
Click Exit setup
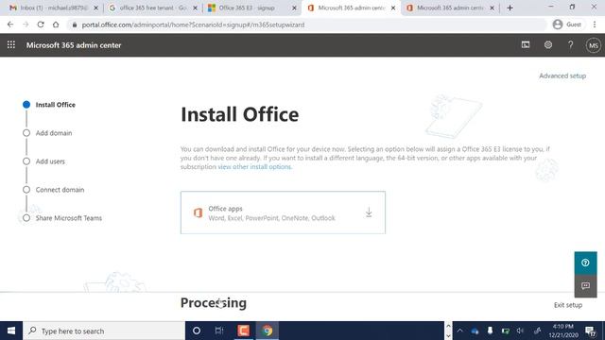point(568,305)
